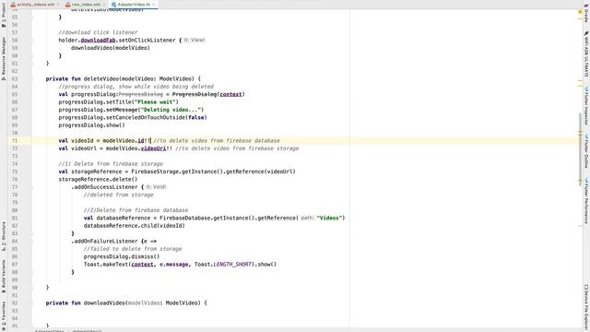Click on FirebaseStorage in line 75
Screen dimensions: 590x332
pos(155,172)
